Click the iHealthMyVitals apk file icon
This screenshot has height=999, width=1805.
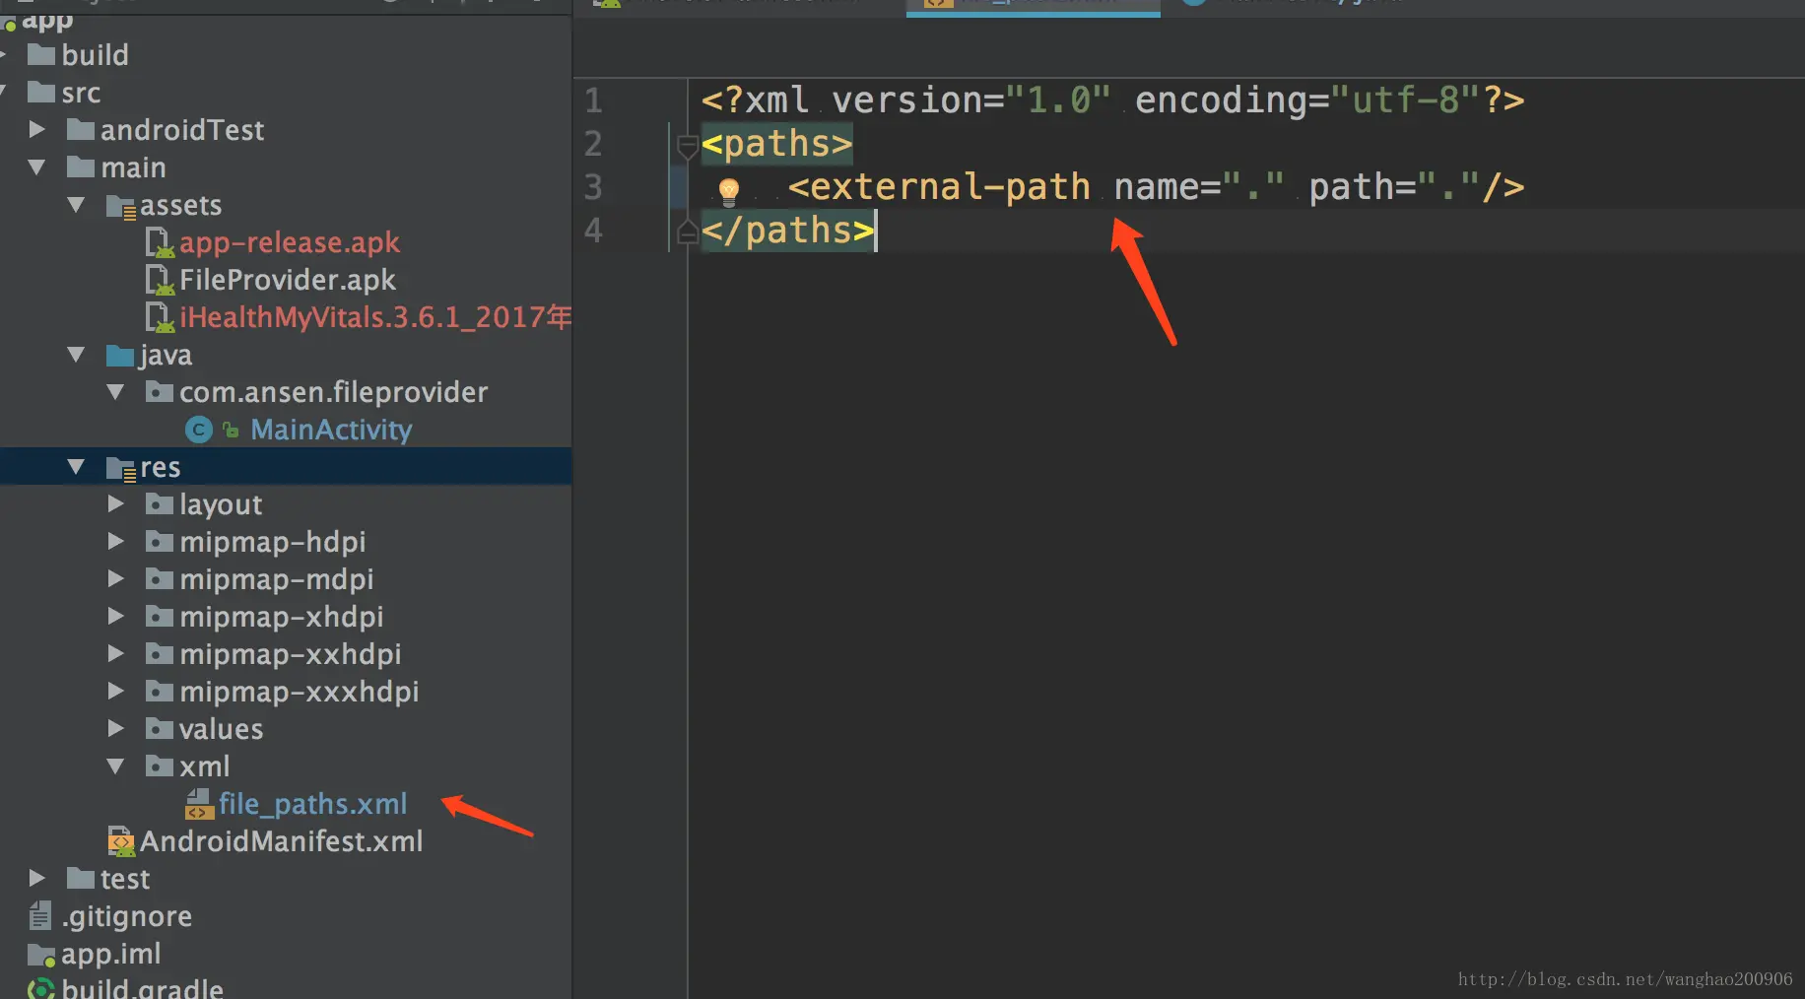(x=160, y=318)
